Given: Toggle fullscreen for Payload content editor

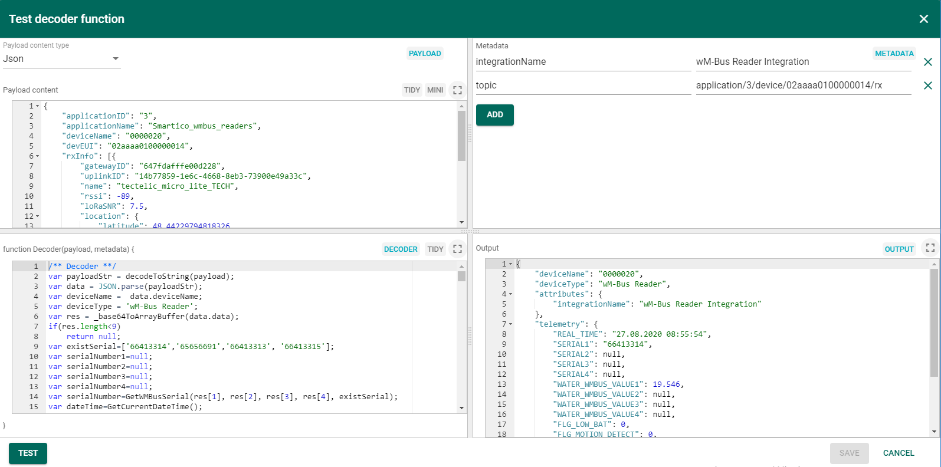Looking at the screenshot, I should pyautogui.click(x=457, y=90).
